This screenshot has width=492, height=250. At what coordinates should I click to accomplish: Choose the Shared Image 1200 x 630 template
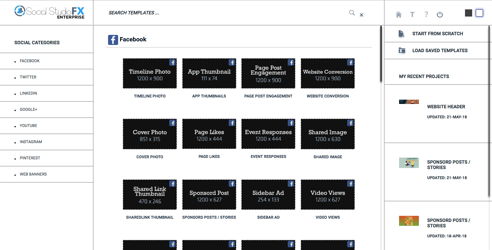[328, 134]
